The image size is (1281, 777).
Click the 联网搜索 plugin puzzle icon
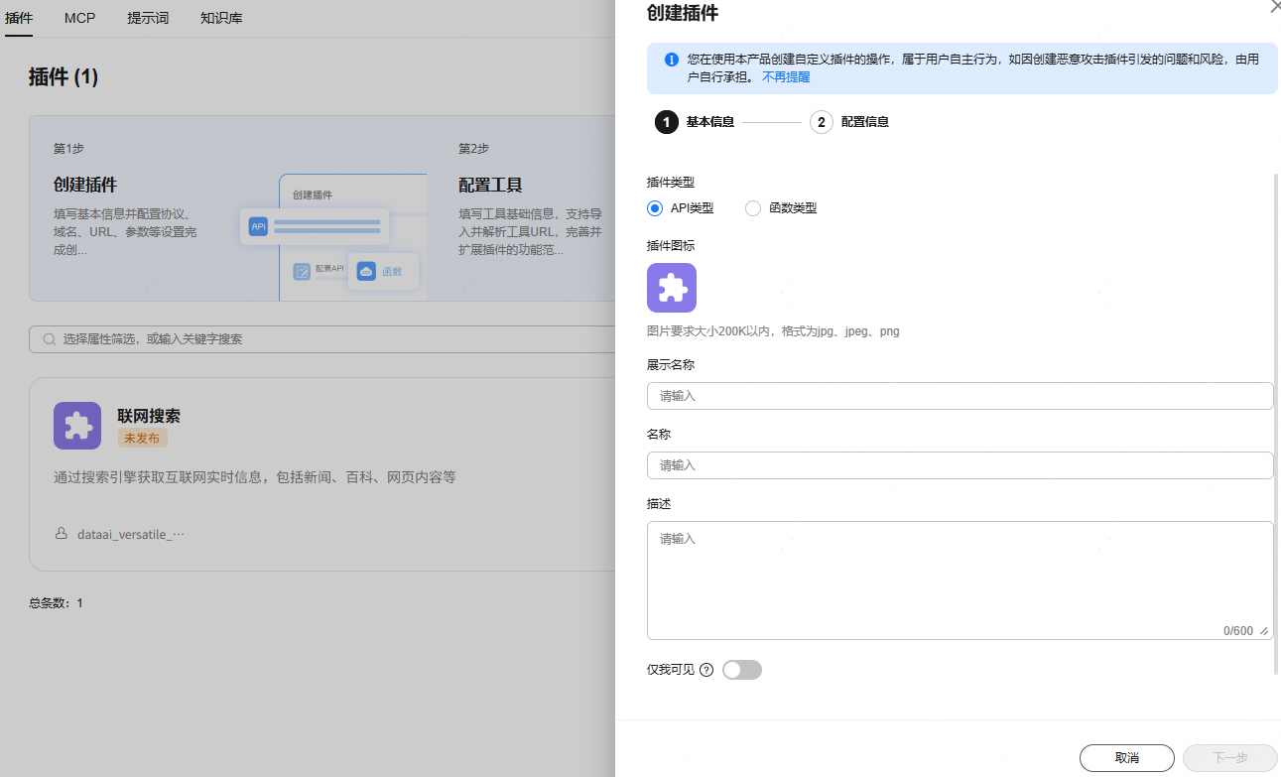pyautogui.click(x=77, y=426)
